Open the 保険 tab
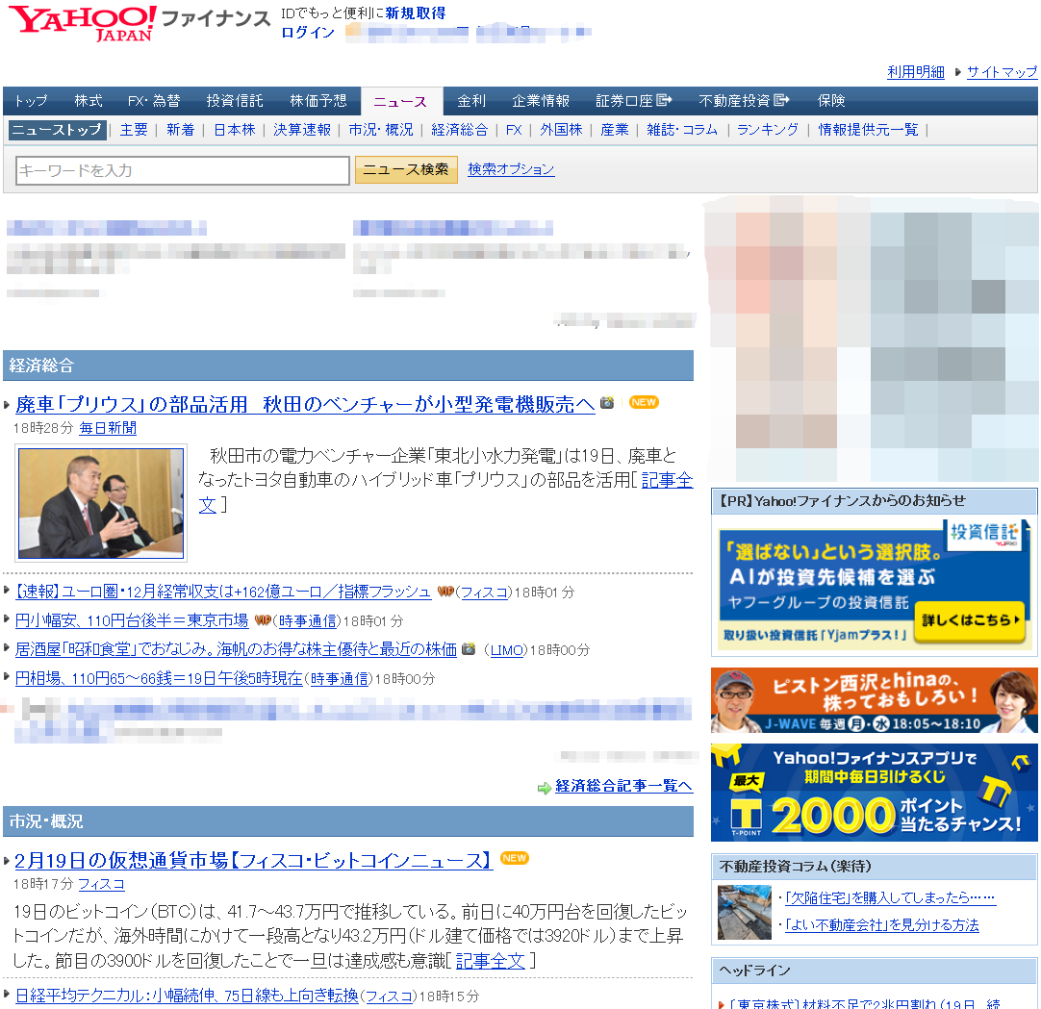 coord(831,101)
